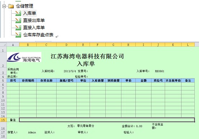
Task: Click the 入库单 template icon
Action: 18,13
